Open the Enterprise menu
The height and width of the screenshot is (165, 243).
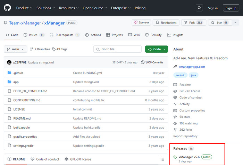[x=121, y=8]
